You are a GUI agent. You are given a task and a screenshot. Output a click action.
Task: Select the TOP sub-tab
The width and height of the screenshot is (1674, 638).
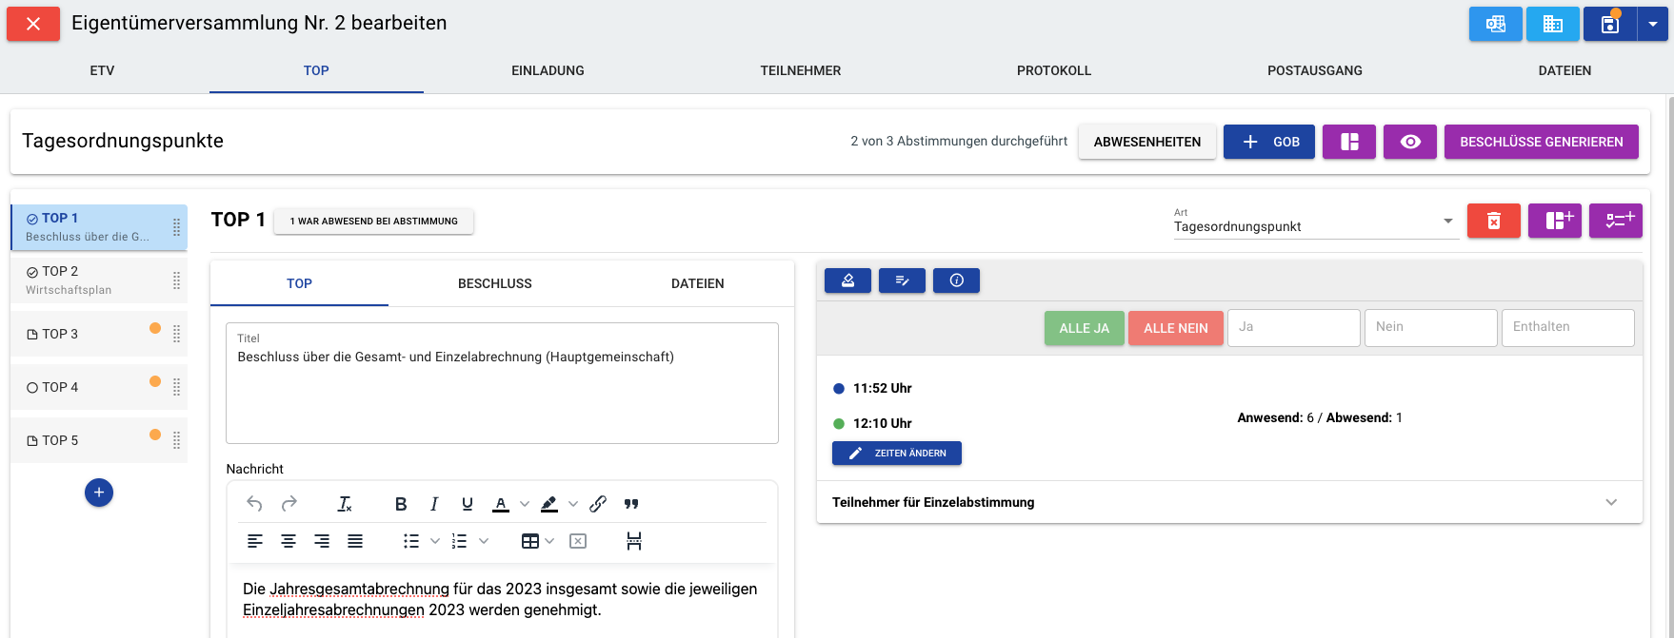pos(299,283)
